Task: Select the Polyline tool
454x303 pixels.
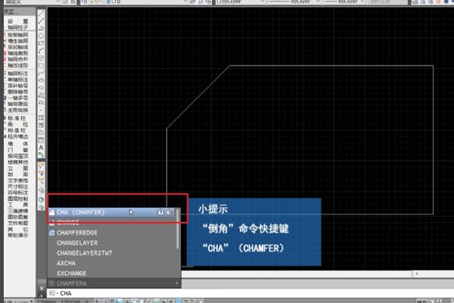Action: pyautogui.click(x=41, y=28)
